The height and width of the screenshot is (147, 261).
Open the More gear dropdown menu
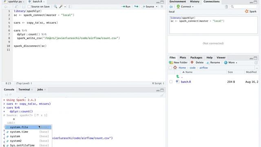(230, 62)
